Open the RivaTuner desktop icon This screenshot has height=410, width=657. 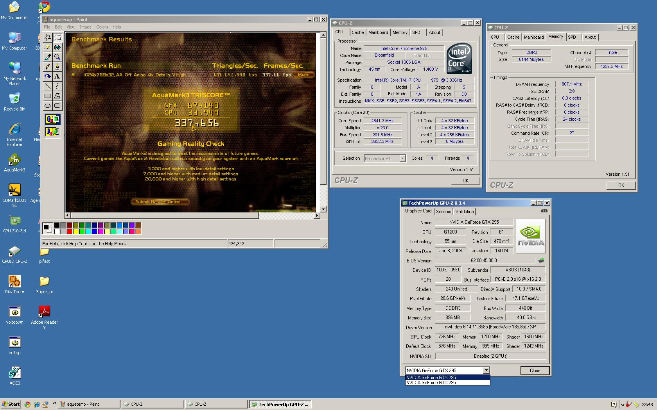(14, 284)
